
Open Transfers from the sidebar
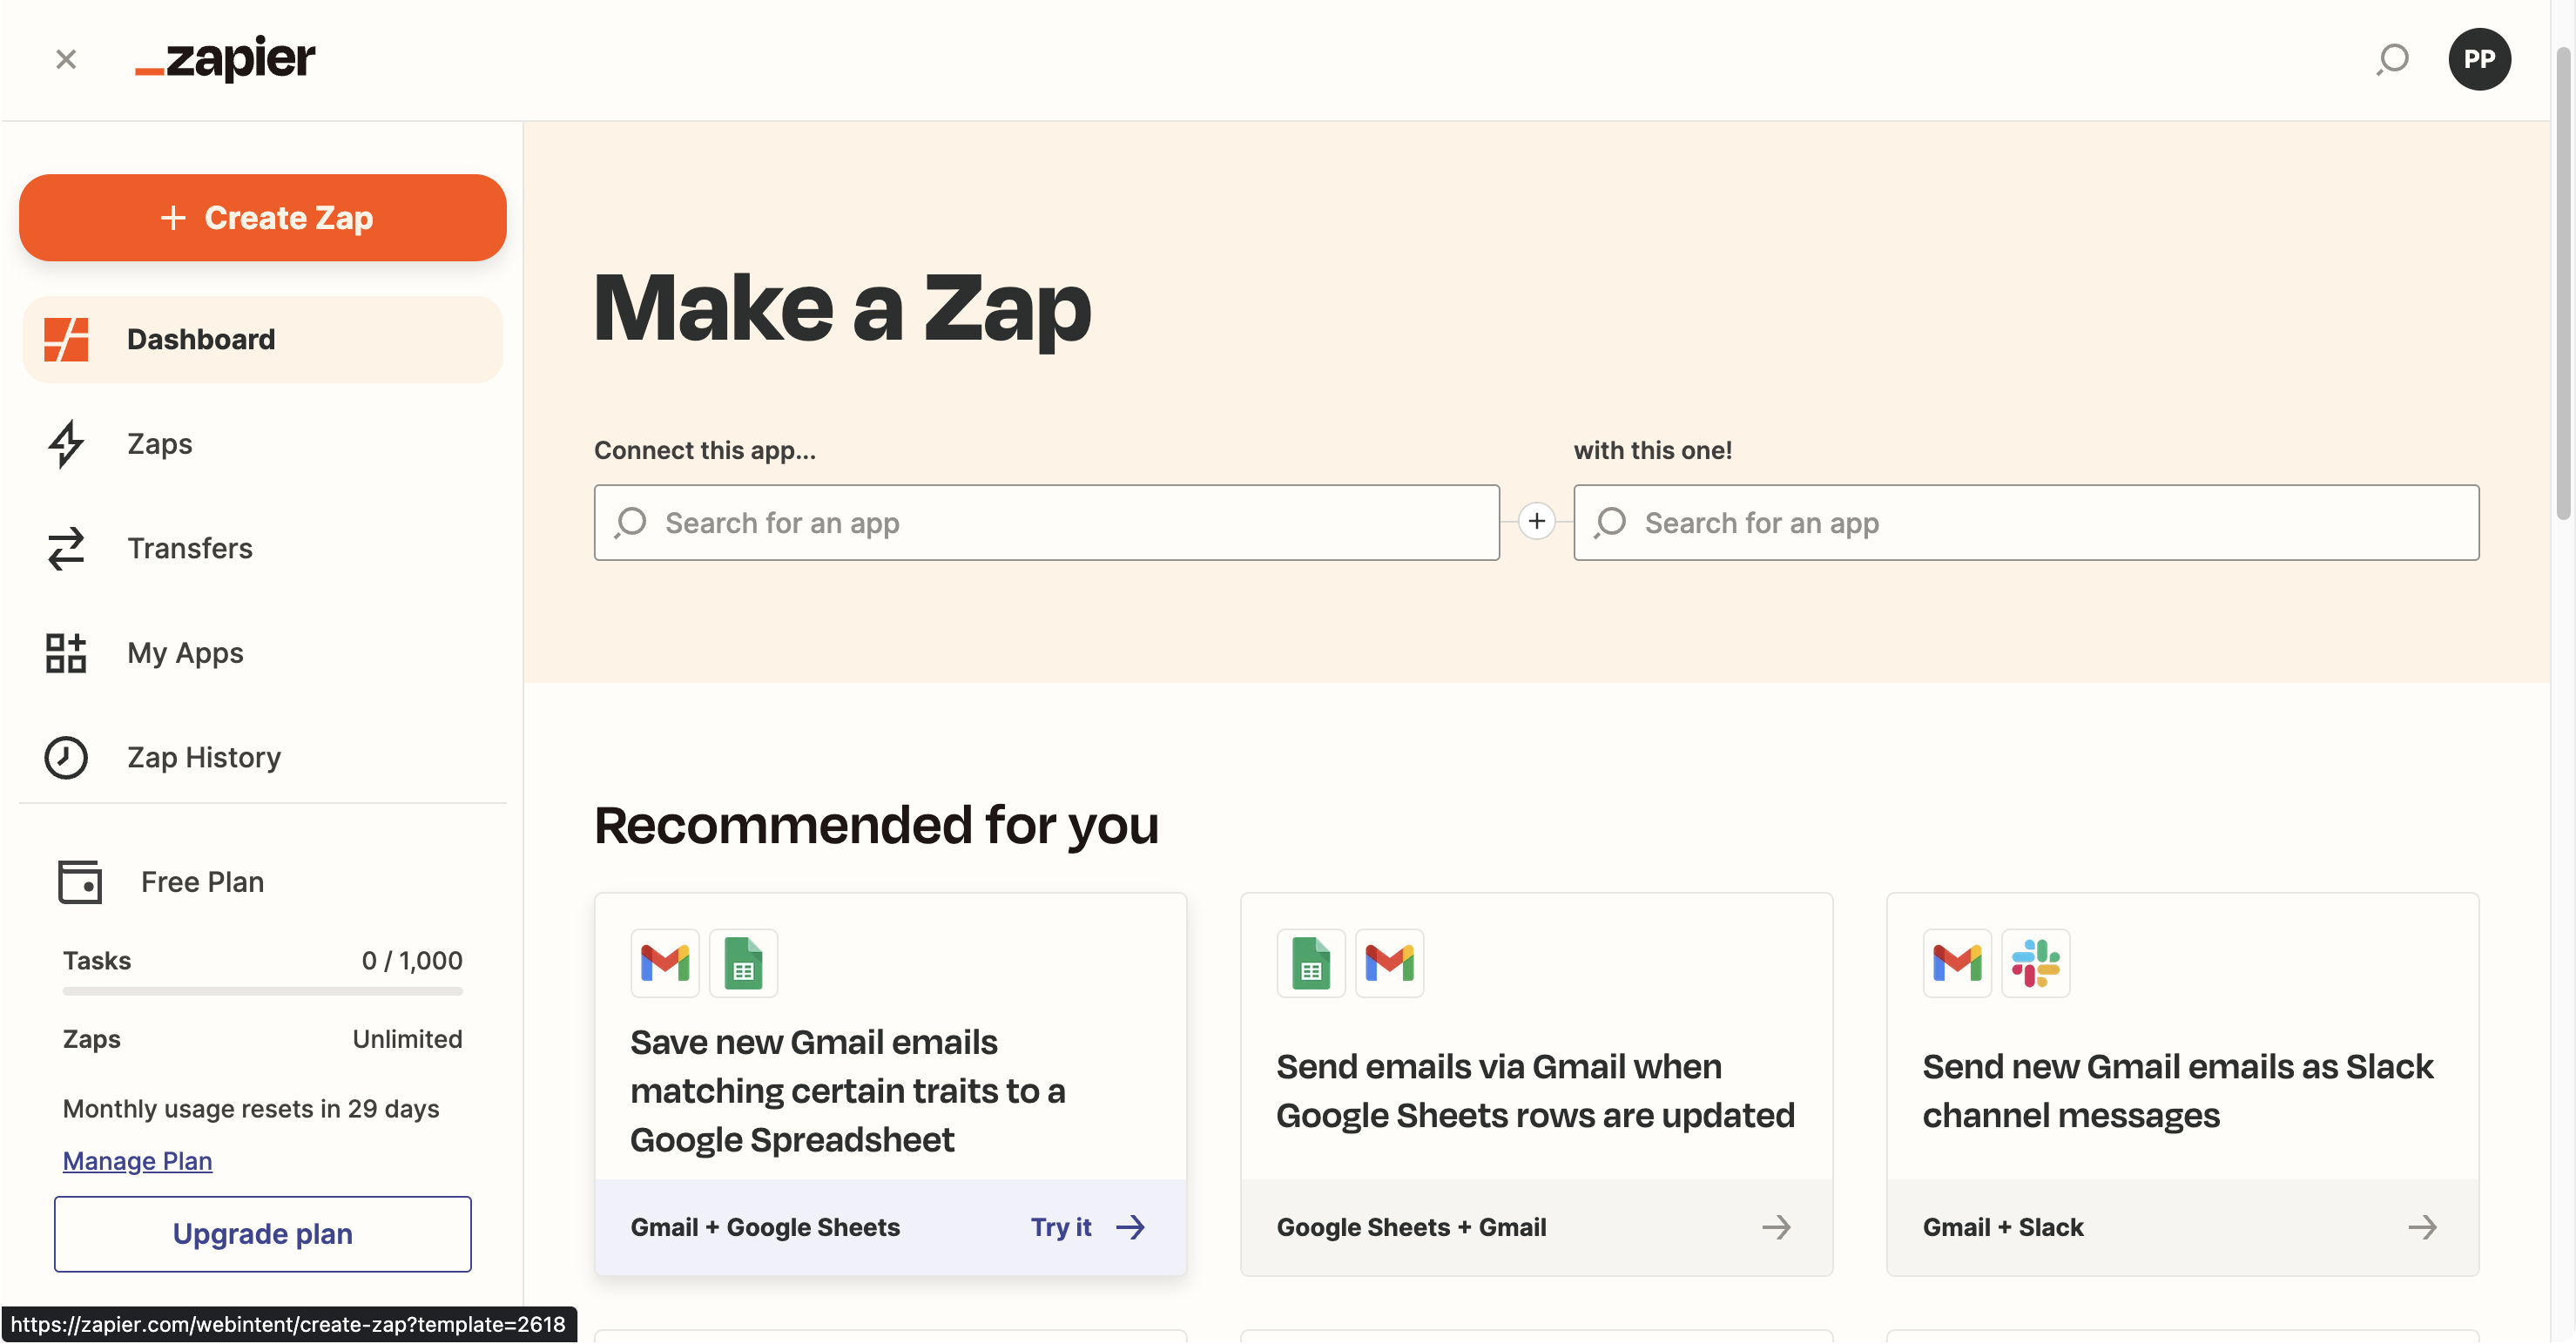[190, 549]
